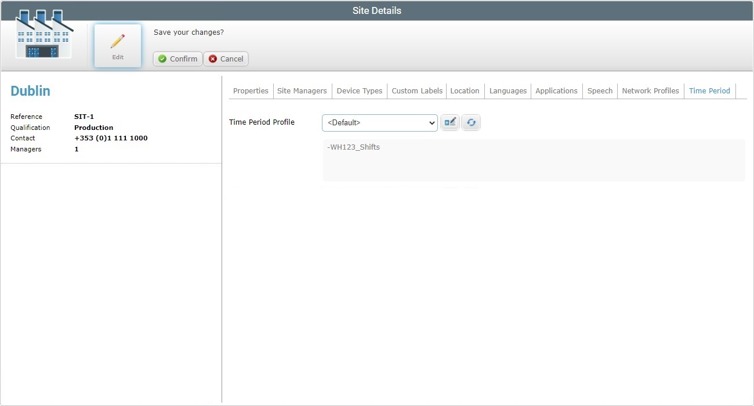Open the Location tab
This screenshot has height=406, width=754.
coord(465,90)
